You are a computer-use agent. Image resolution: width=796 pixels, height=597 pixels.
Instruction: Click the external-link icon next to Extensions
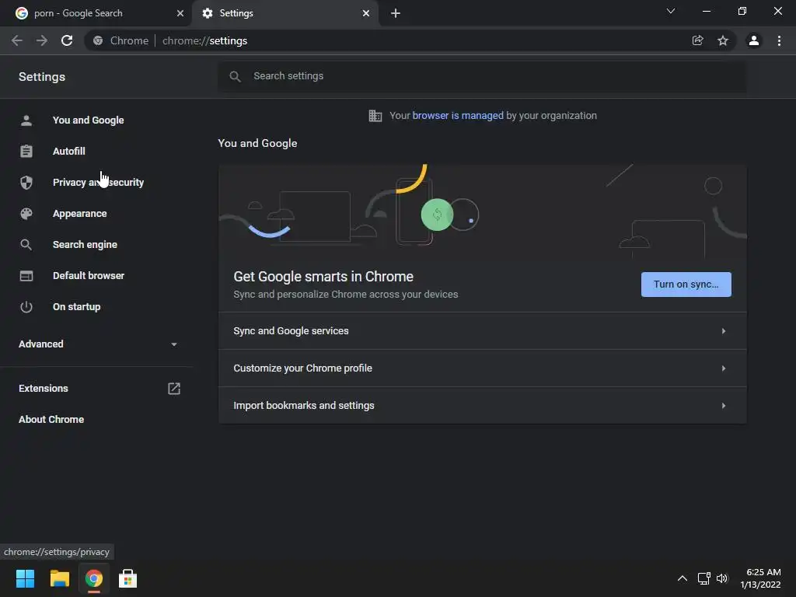pyautogui.click(x=174, y=389)
